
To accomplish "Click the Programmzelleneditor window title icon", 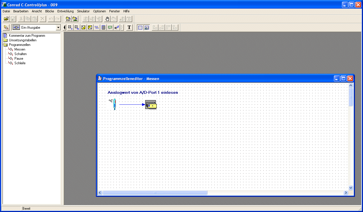I will click(100, 78).
